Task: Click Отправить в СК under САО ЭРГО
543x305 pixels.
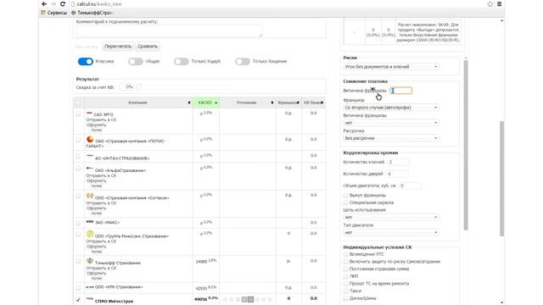Action: tap(101, 119)
